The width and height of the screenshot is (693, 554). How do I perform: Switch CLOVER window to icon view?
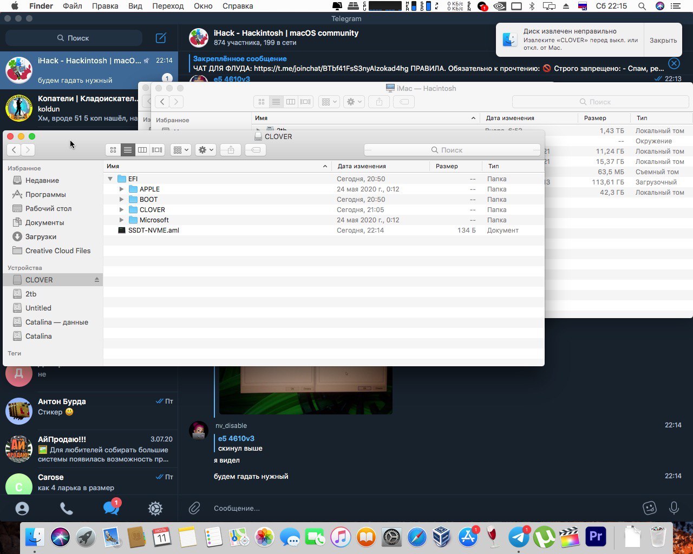pos(113,150)
